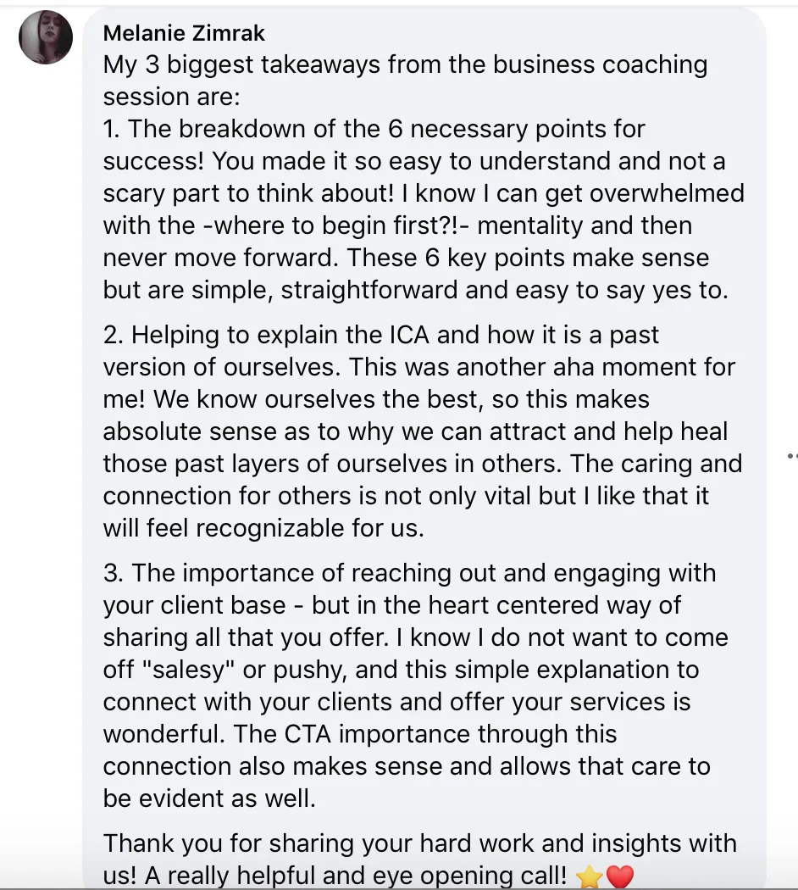Image resolution: width=798 pixels, height=890 pixels.
Task: Click the word "CTA" in point three
Action: 308,735
